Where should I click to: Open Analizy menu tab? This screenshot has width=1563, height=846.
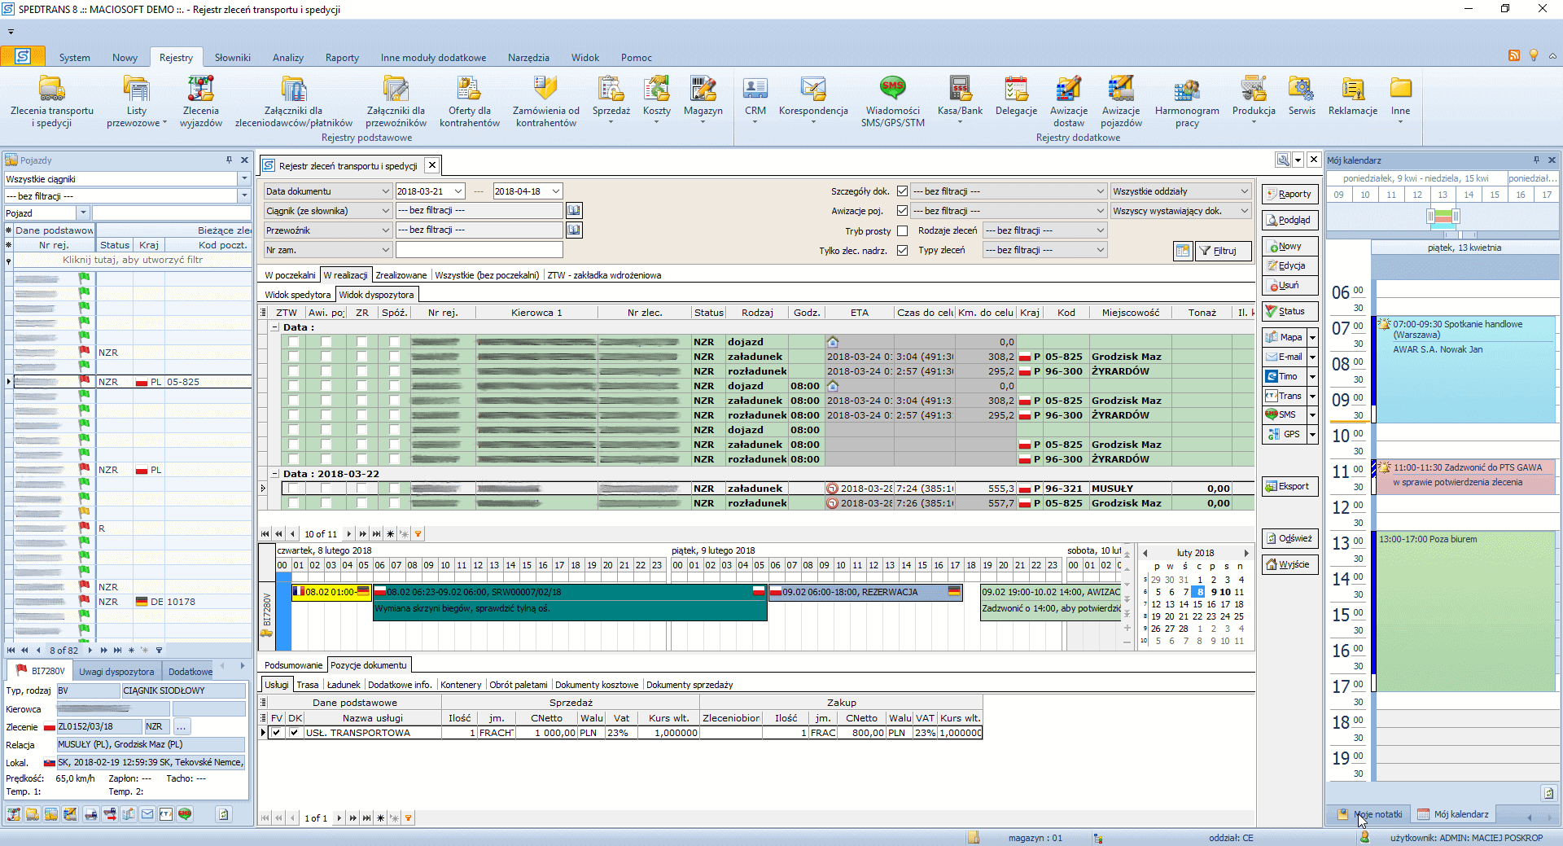point(288,58)
